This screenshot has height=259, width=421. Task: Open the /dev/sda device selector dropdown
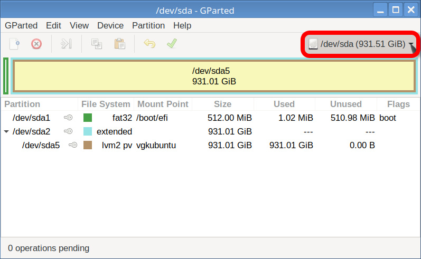[x=361, y=44]
